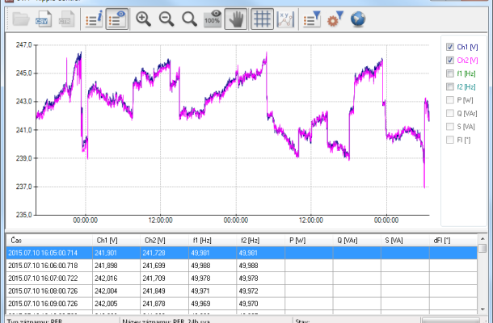
Task: Click the zoom out magnifier icon
Action: pos(166,18)
